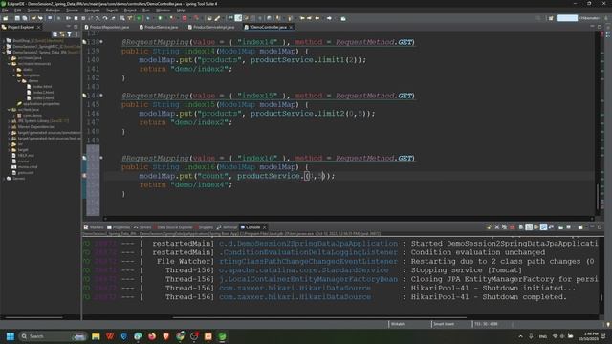This screenshot has height=344, width=612.
Task: Click the Forward navigation arrow in toolbar
Action: point(329,18)
